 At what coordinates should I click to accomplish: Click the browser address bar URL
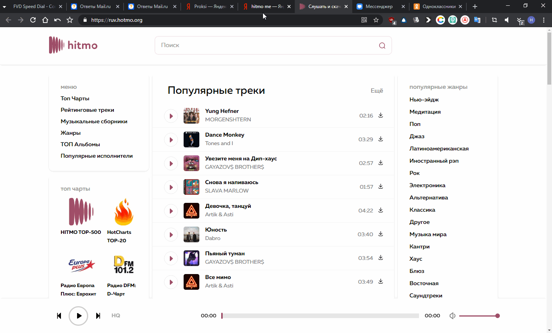117,20
